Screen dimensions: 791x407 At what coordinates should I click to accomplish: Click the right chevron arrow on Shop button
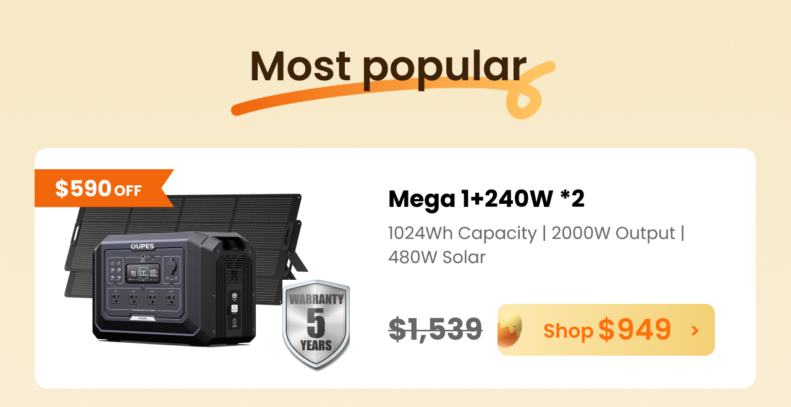pyautogui.click(x=695, y=330)
